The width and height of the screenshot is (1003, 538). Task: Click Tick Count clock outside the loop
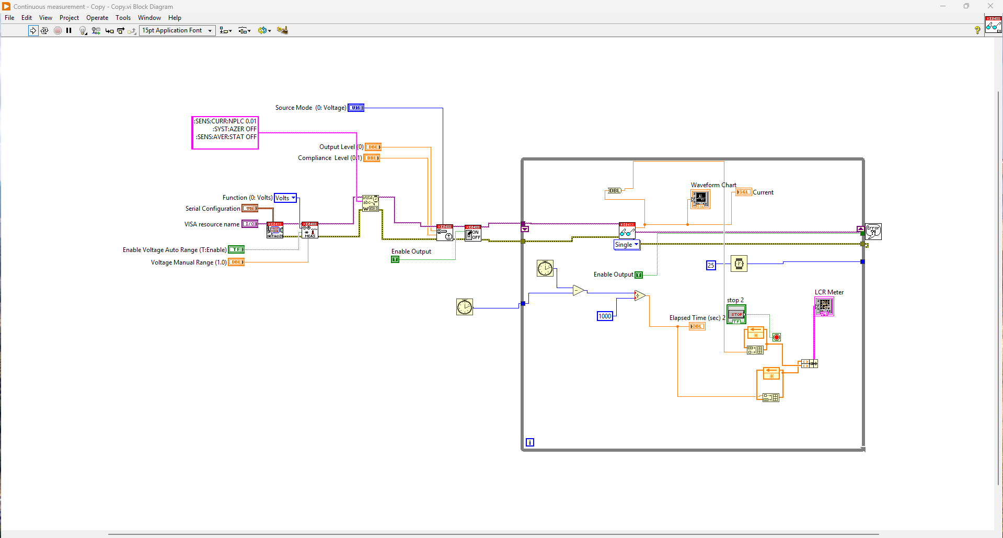(x=464, y=307)
